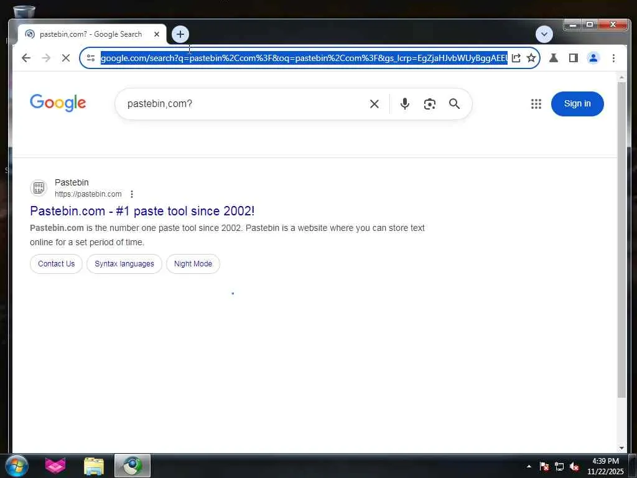Share this page icon in address bar
Screen dimensions: 637x478
coord(516,58)
